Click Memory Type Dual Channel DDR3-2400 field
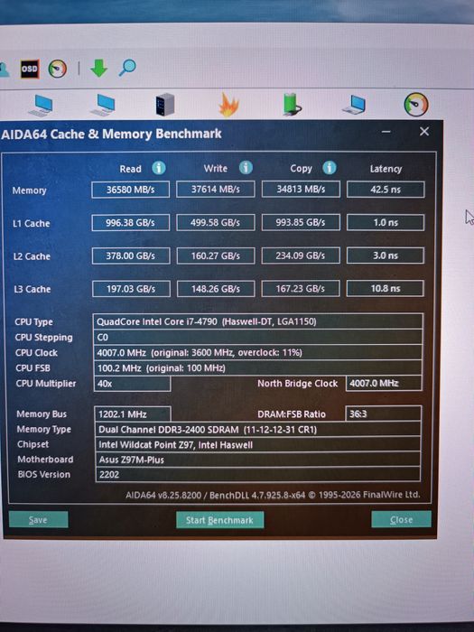474x632 pixels. [258, 429]
